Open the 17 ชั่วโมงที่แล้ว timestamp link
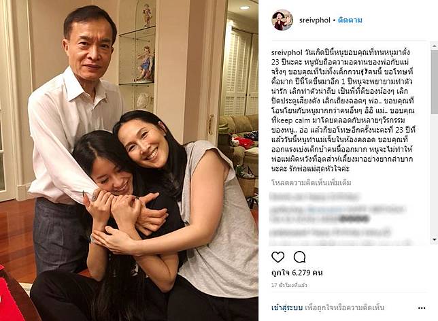 click(290, 285)
